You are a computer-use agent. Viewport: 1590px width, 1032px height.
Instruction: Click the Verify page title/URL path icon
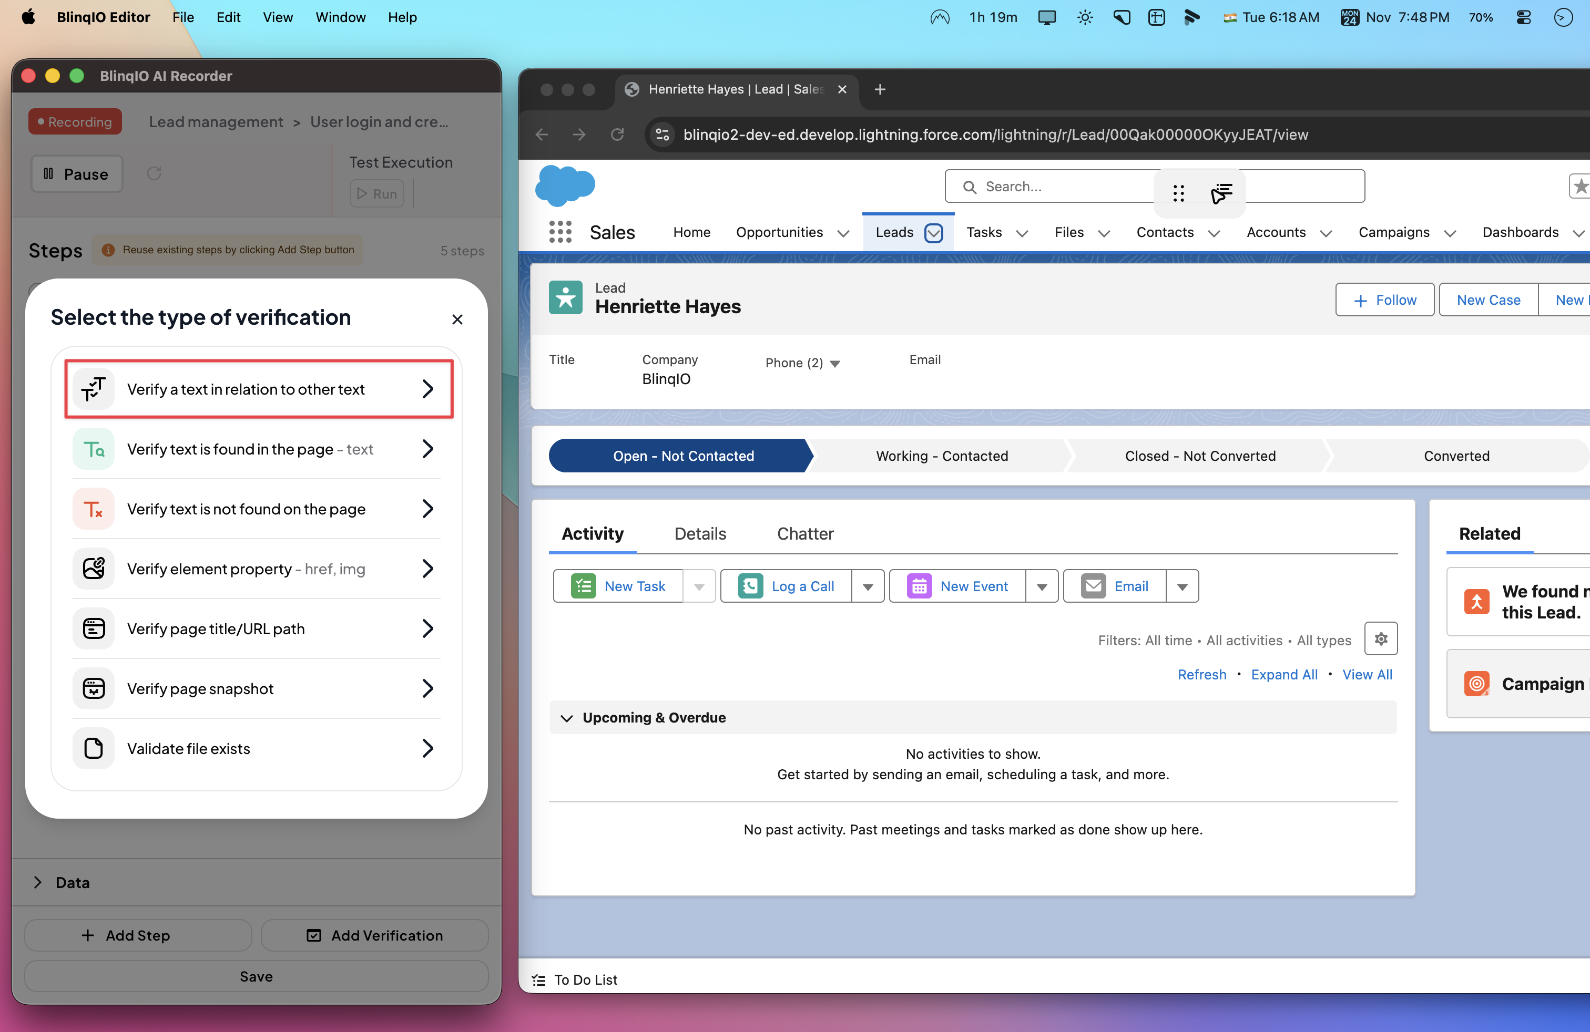pyautogui.click(x=94, y=629)
